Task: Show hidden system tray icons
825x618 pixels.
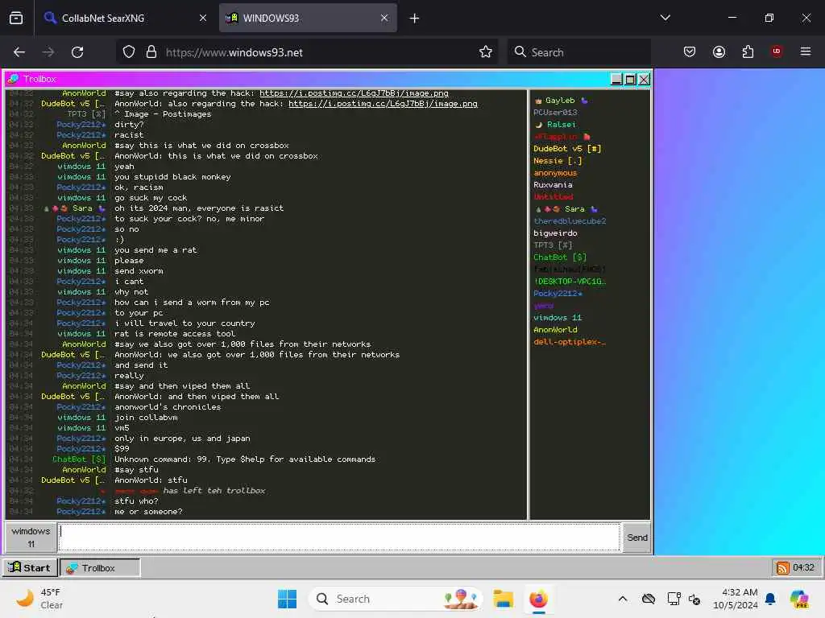Action: (623, 599)
